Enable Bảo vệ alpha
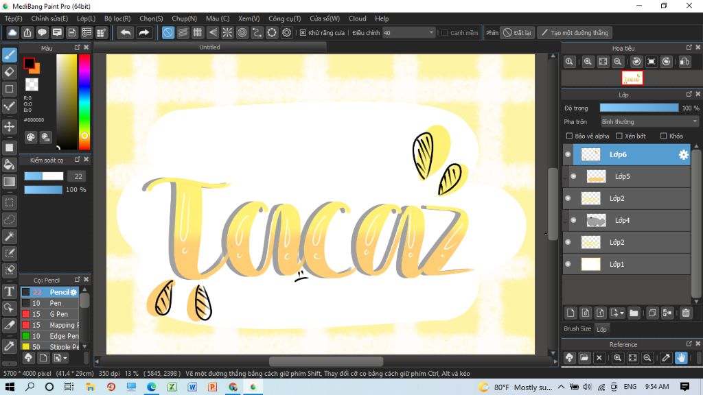Screen dimensions: 703x395 (x=569, y=136)
